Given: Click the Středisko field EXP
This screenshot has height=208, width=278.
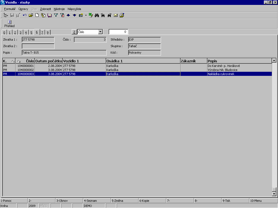Looking at the screenshot, I should tap(144, 40).
